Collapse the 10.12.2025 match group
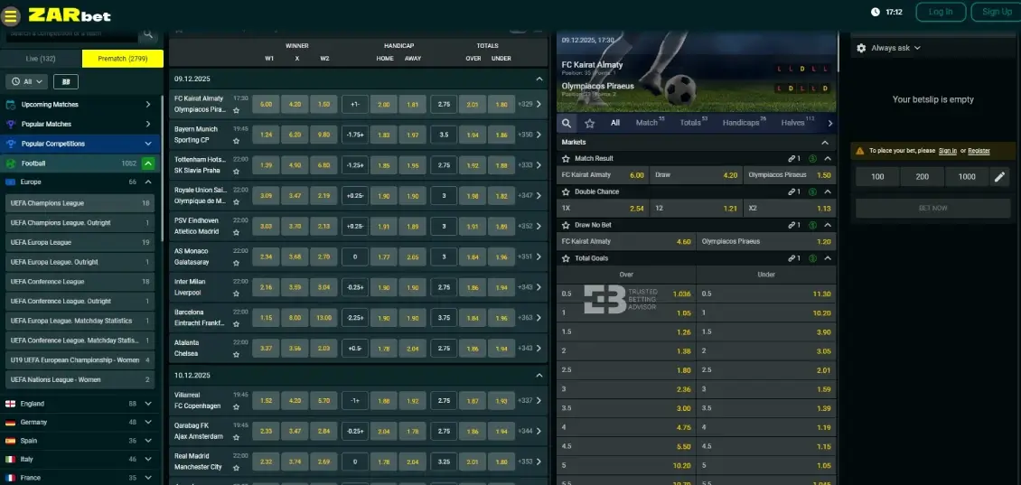The image size is (1021, 485). click(539, 376)
